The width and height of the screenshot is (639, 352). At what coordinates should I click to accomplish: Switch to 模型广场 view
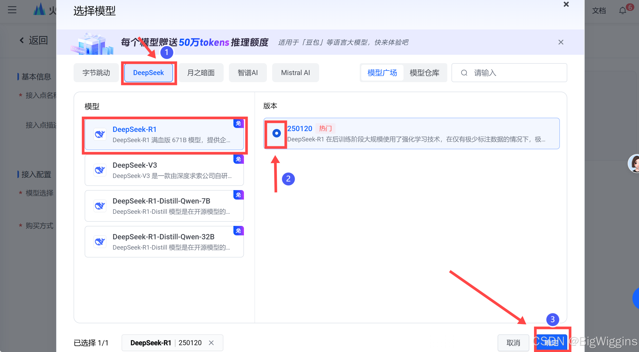pyautogui.click(x=382, y=73)
